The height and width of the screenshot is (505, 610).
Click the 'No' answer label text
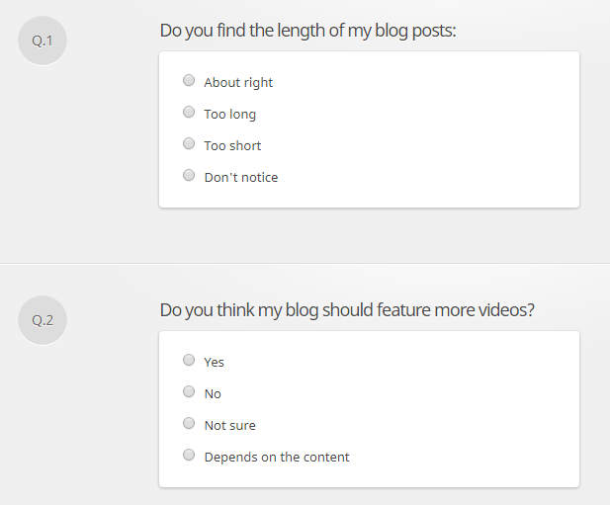[x=213, y=394]
